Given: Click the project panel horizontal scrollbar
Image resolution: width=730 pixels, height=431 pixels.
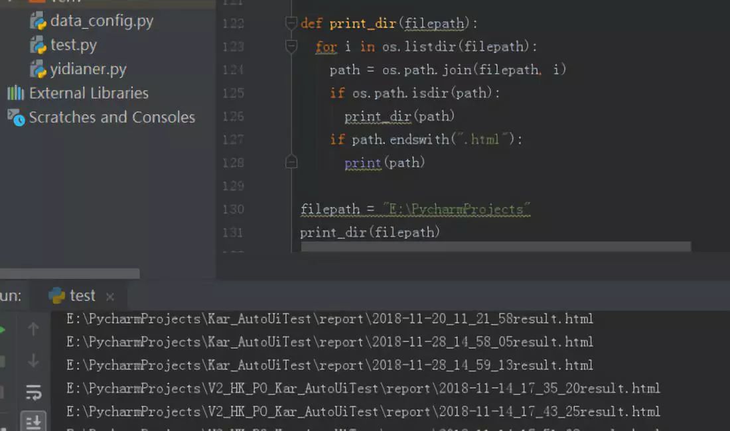Looking at the screenshot, I should [x=70, y=273].
